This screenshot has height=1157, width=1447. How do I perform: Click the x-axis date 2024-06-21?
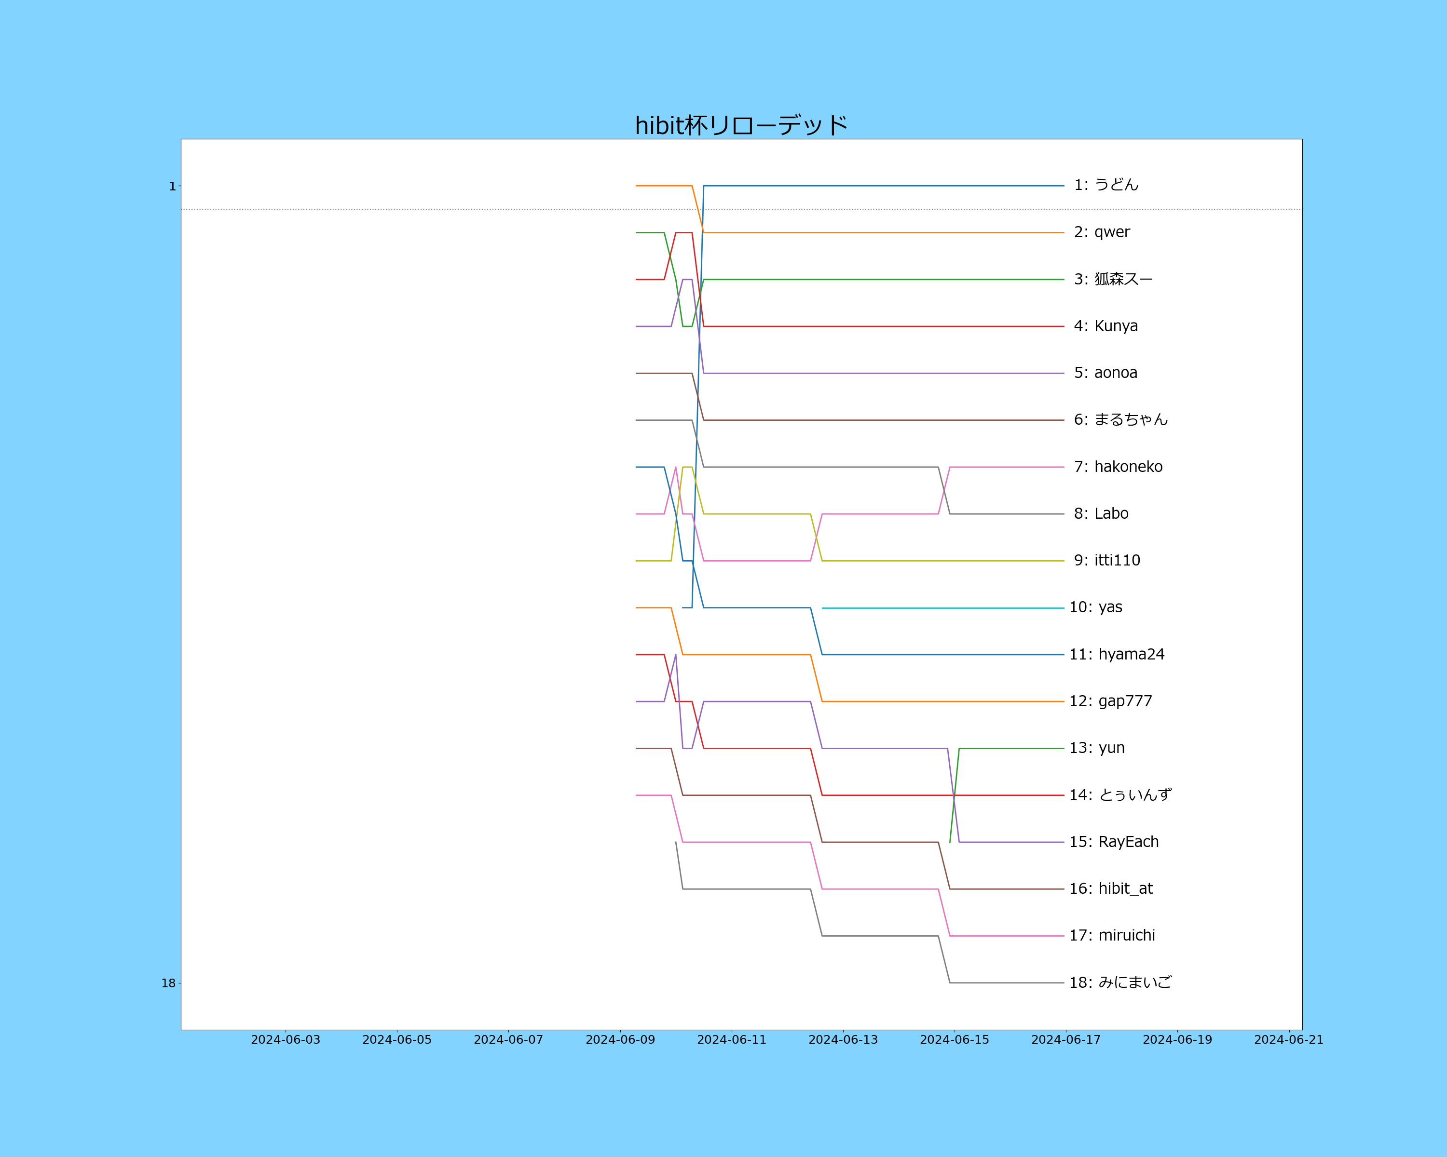(x=1288, y=1040)
